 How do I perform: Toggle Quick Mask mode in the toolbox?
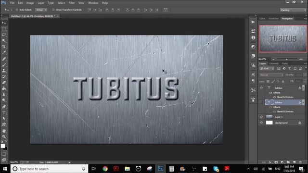[x=4, y=154]
